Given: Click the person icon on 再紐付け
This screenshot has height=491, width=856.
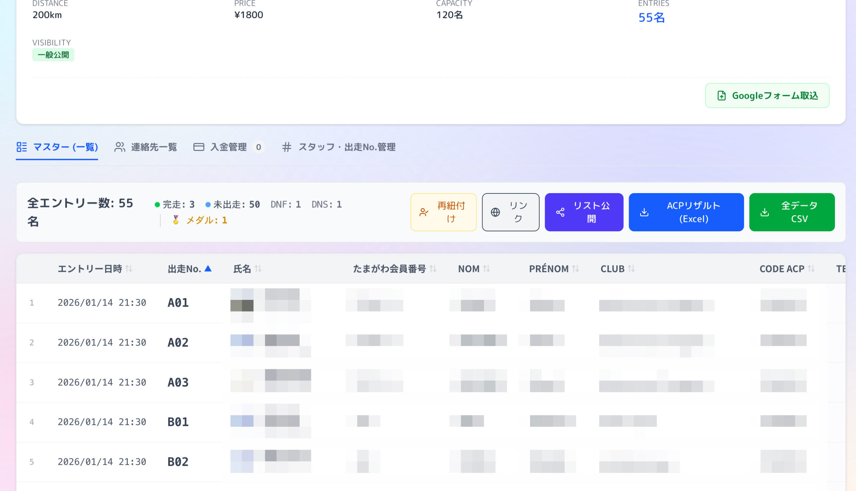Looking at the screenshot, I should (x=423, y=212).
